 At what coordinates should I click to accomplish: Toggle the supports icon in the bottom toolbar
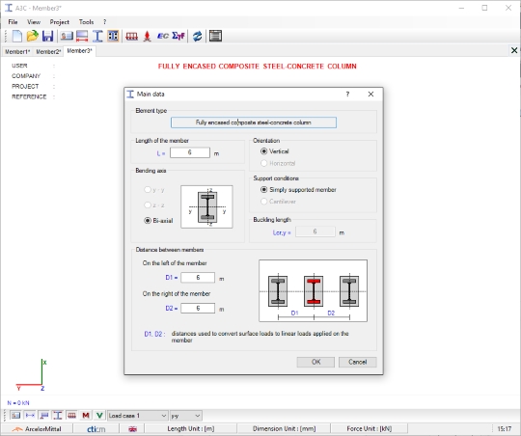click(43, 416)
